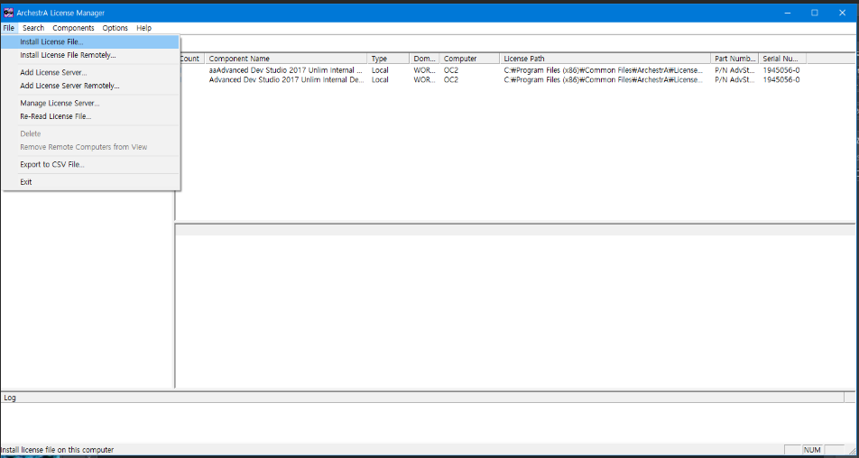Sort by License Path column header
Screen dimensions: 859x458
(x=605, y=59)
